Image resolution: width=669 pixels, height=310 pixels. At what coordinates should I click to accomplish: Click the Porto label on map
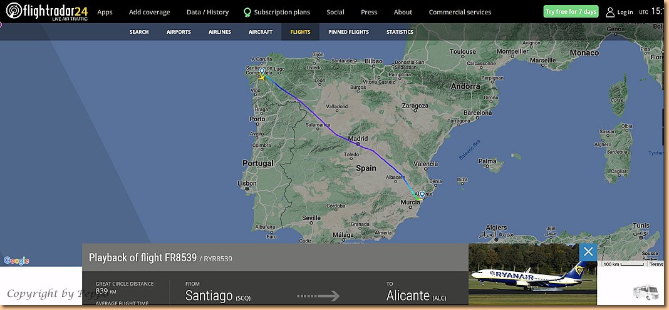[x=257, y=119]
